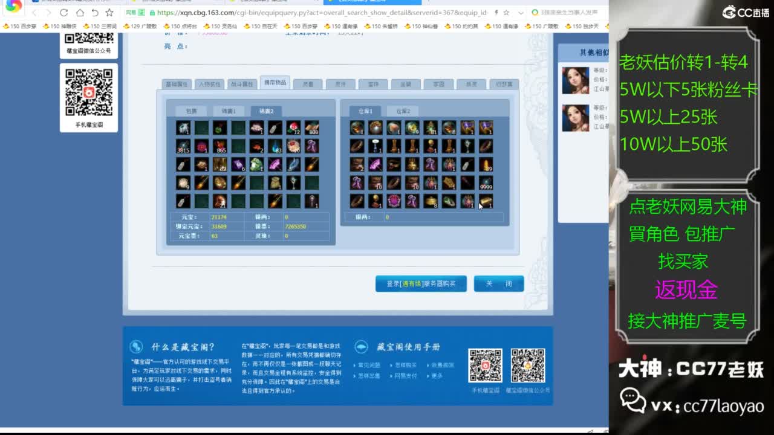Click the blue flame item with count 83
This screenshot has height=435, width=774.
275,146
